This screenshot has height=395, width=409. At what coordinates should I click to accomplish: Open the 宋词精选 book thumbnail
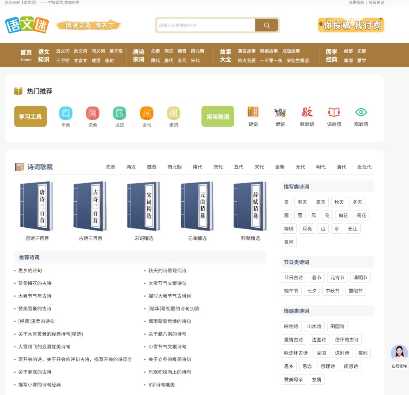click(144, 207)
